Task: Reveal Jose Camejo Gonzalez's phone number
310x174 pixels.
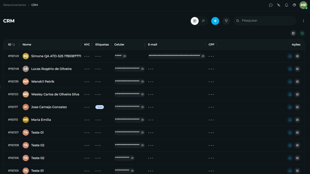Action: [142, 107]
